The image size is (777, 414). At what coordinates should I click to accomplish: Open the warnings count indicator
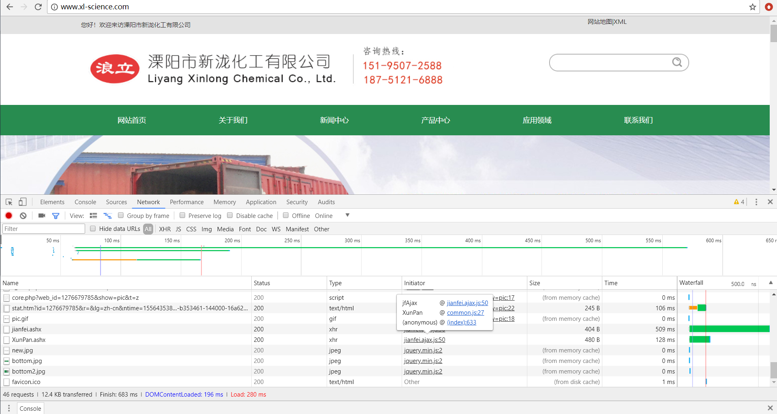739,202
